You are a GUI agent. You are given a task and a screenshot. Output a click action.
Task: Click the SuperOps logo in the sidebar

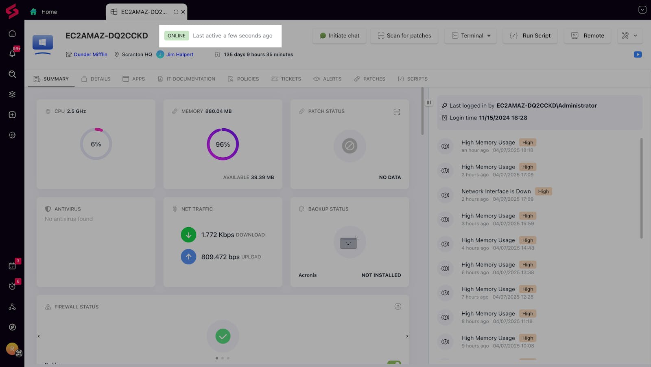(12, 11)
